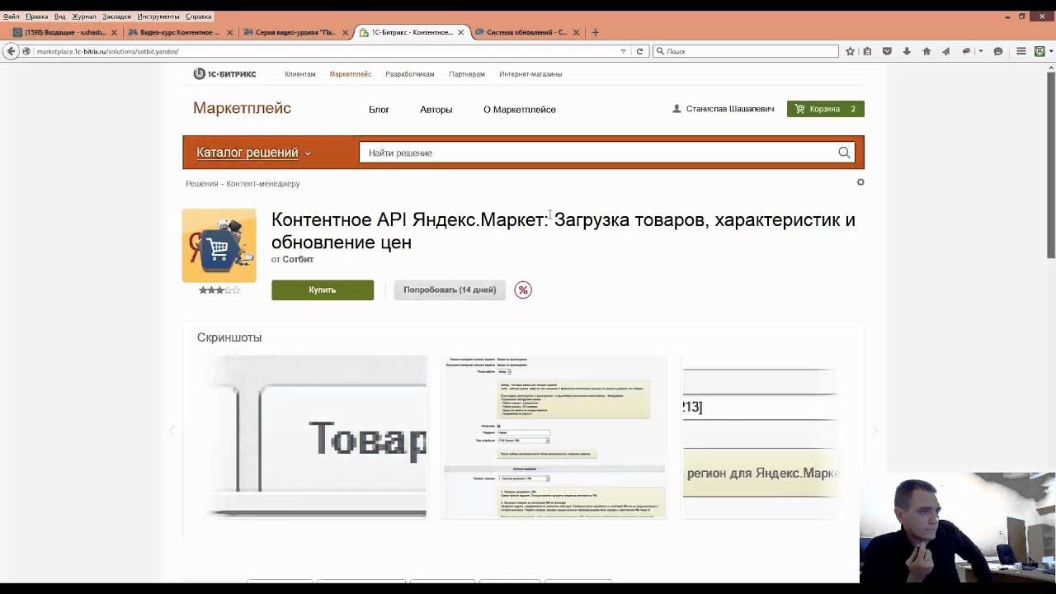Screen dimensions: 1056x594
Task: Open the Firefox hamburger menu
Action: [1021, 51]
